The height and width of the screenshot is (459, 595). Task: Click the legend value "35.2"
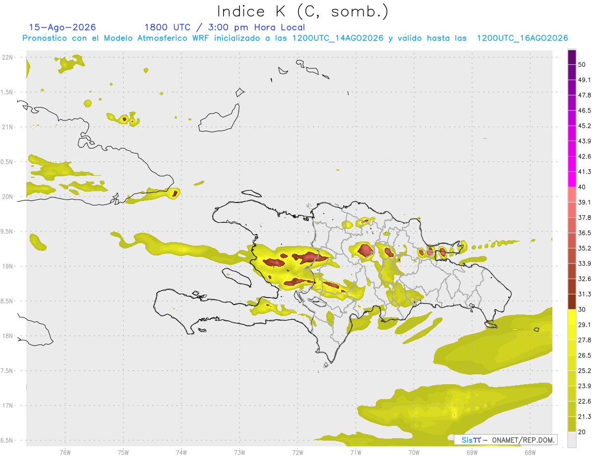click(585, 248)
